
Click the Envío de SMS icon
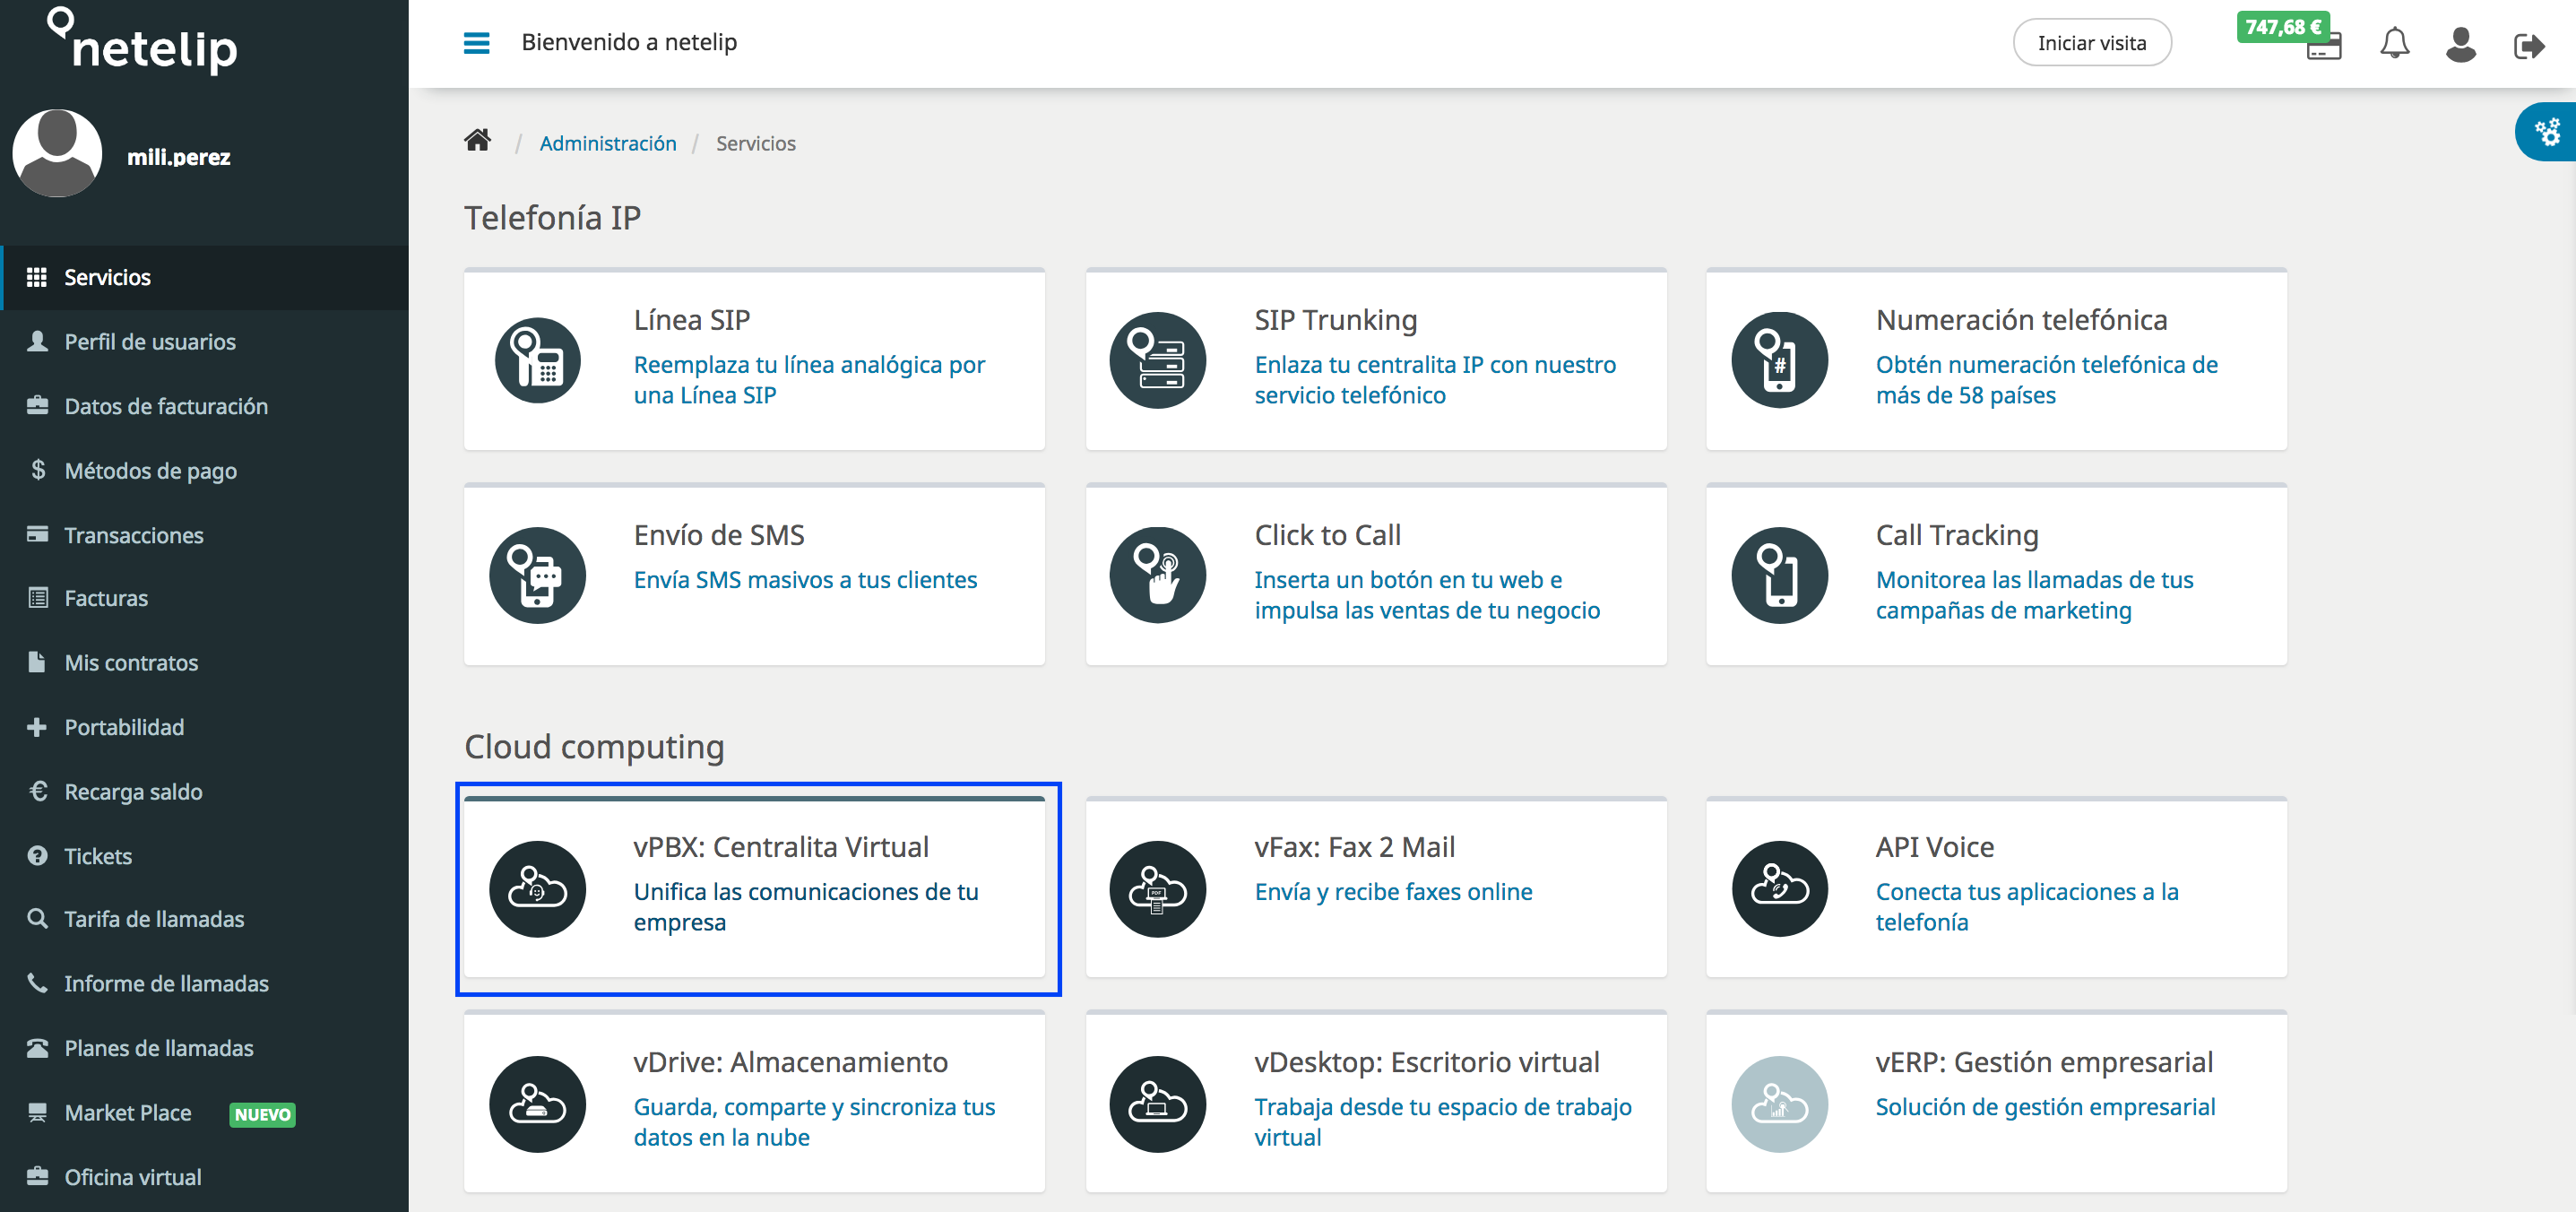point(537,575)
